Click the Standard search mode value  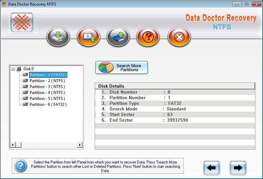pyautogui.click(x=176, y=109)
